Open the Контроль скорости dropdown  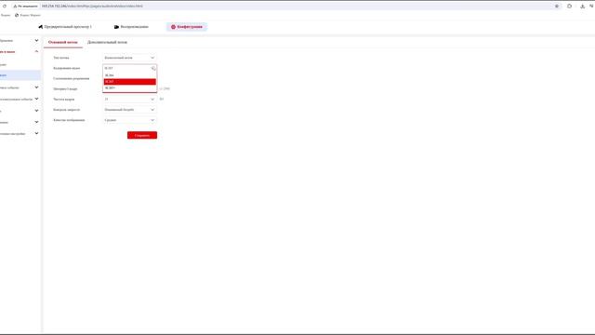click(129, 110)
